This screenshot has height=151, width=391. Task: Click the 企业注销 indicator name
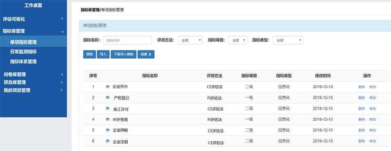(x=121, y=142)
